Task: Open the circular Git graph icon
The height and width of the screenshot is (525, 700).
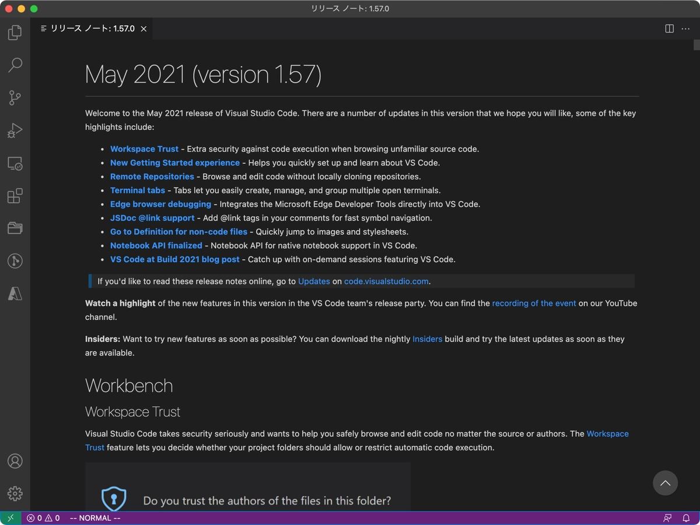Action: 15,261
